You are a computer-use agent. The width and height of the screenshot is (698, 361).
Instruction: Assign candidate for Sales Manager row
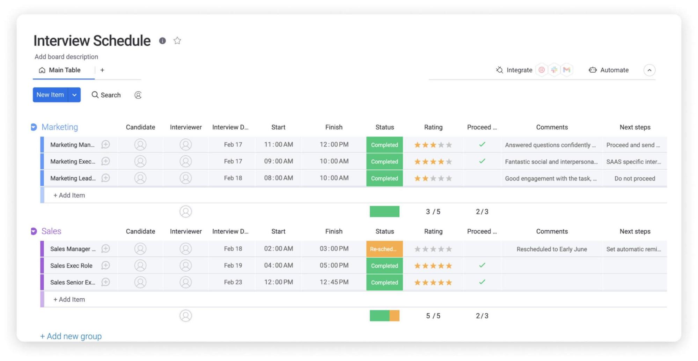(x=140, y=249)
